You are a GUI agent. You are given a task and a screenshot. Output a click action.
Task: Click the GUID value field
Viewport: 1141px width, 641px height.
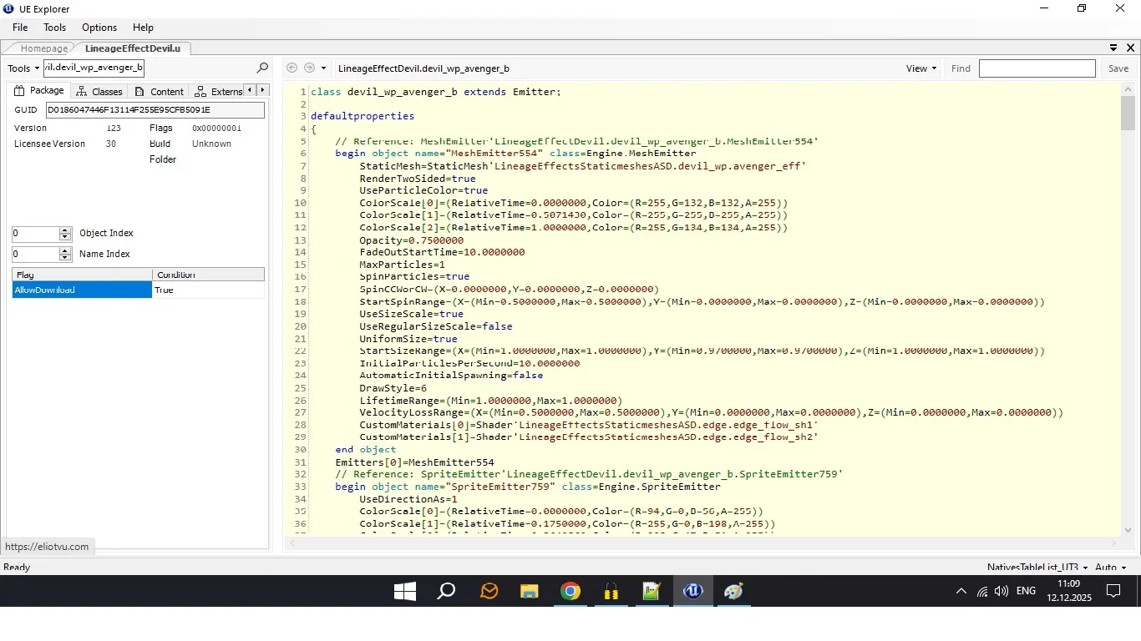pyautogui.click(x=155, y=109)
